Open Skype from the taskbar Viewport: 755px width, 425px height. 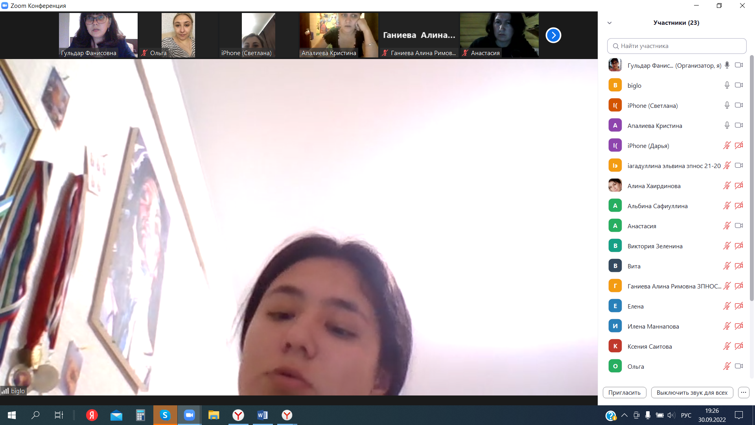click(165, 415)
